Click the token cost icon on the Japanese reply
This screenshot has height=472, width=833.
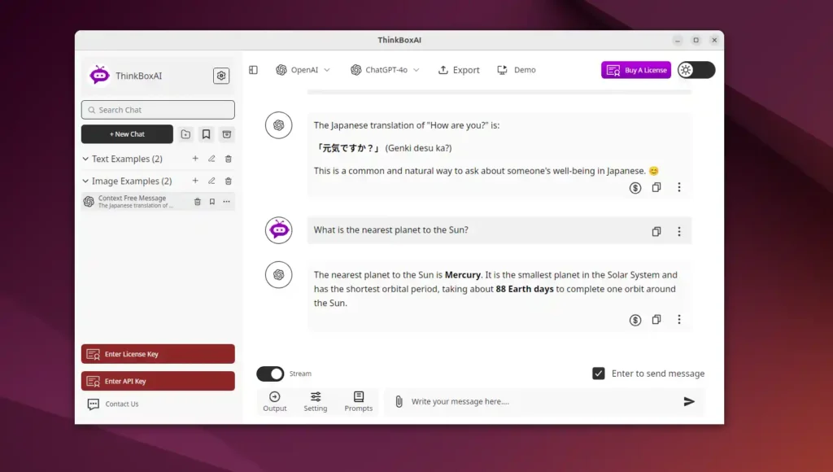pos(635,188)
